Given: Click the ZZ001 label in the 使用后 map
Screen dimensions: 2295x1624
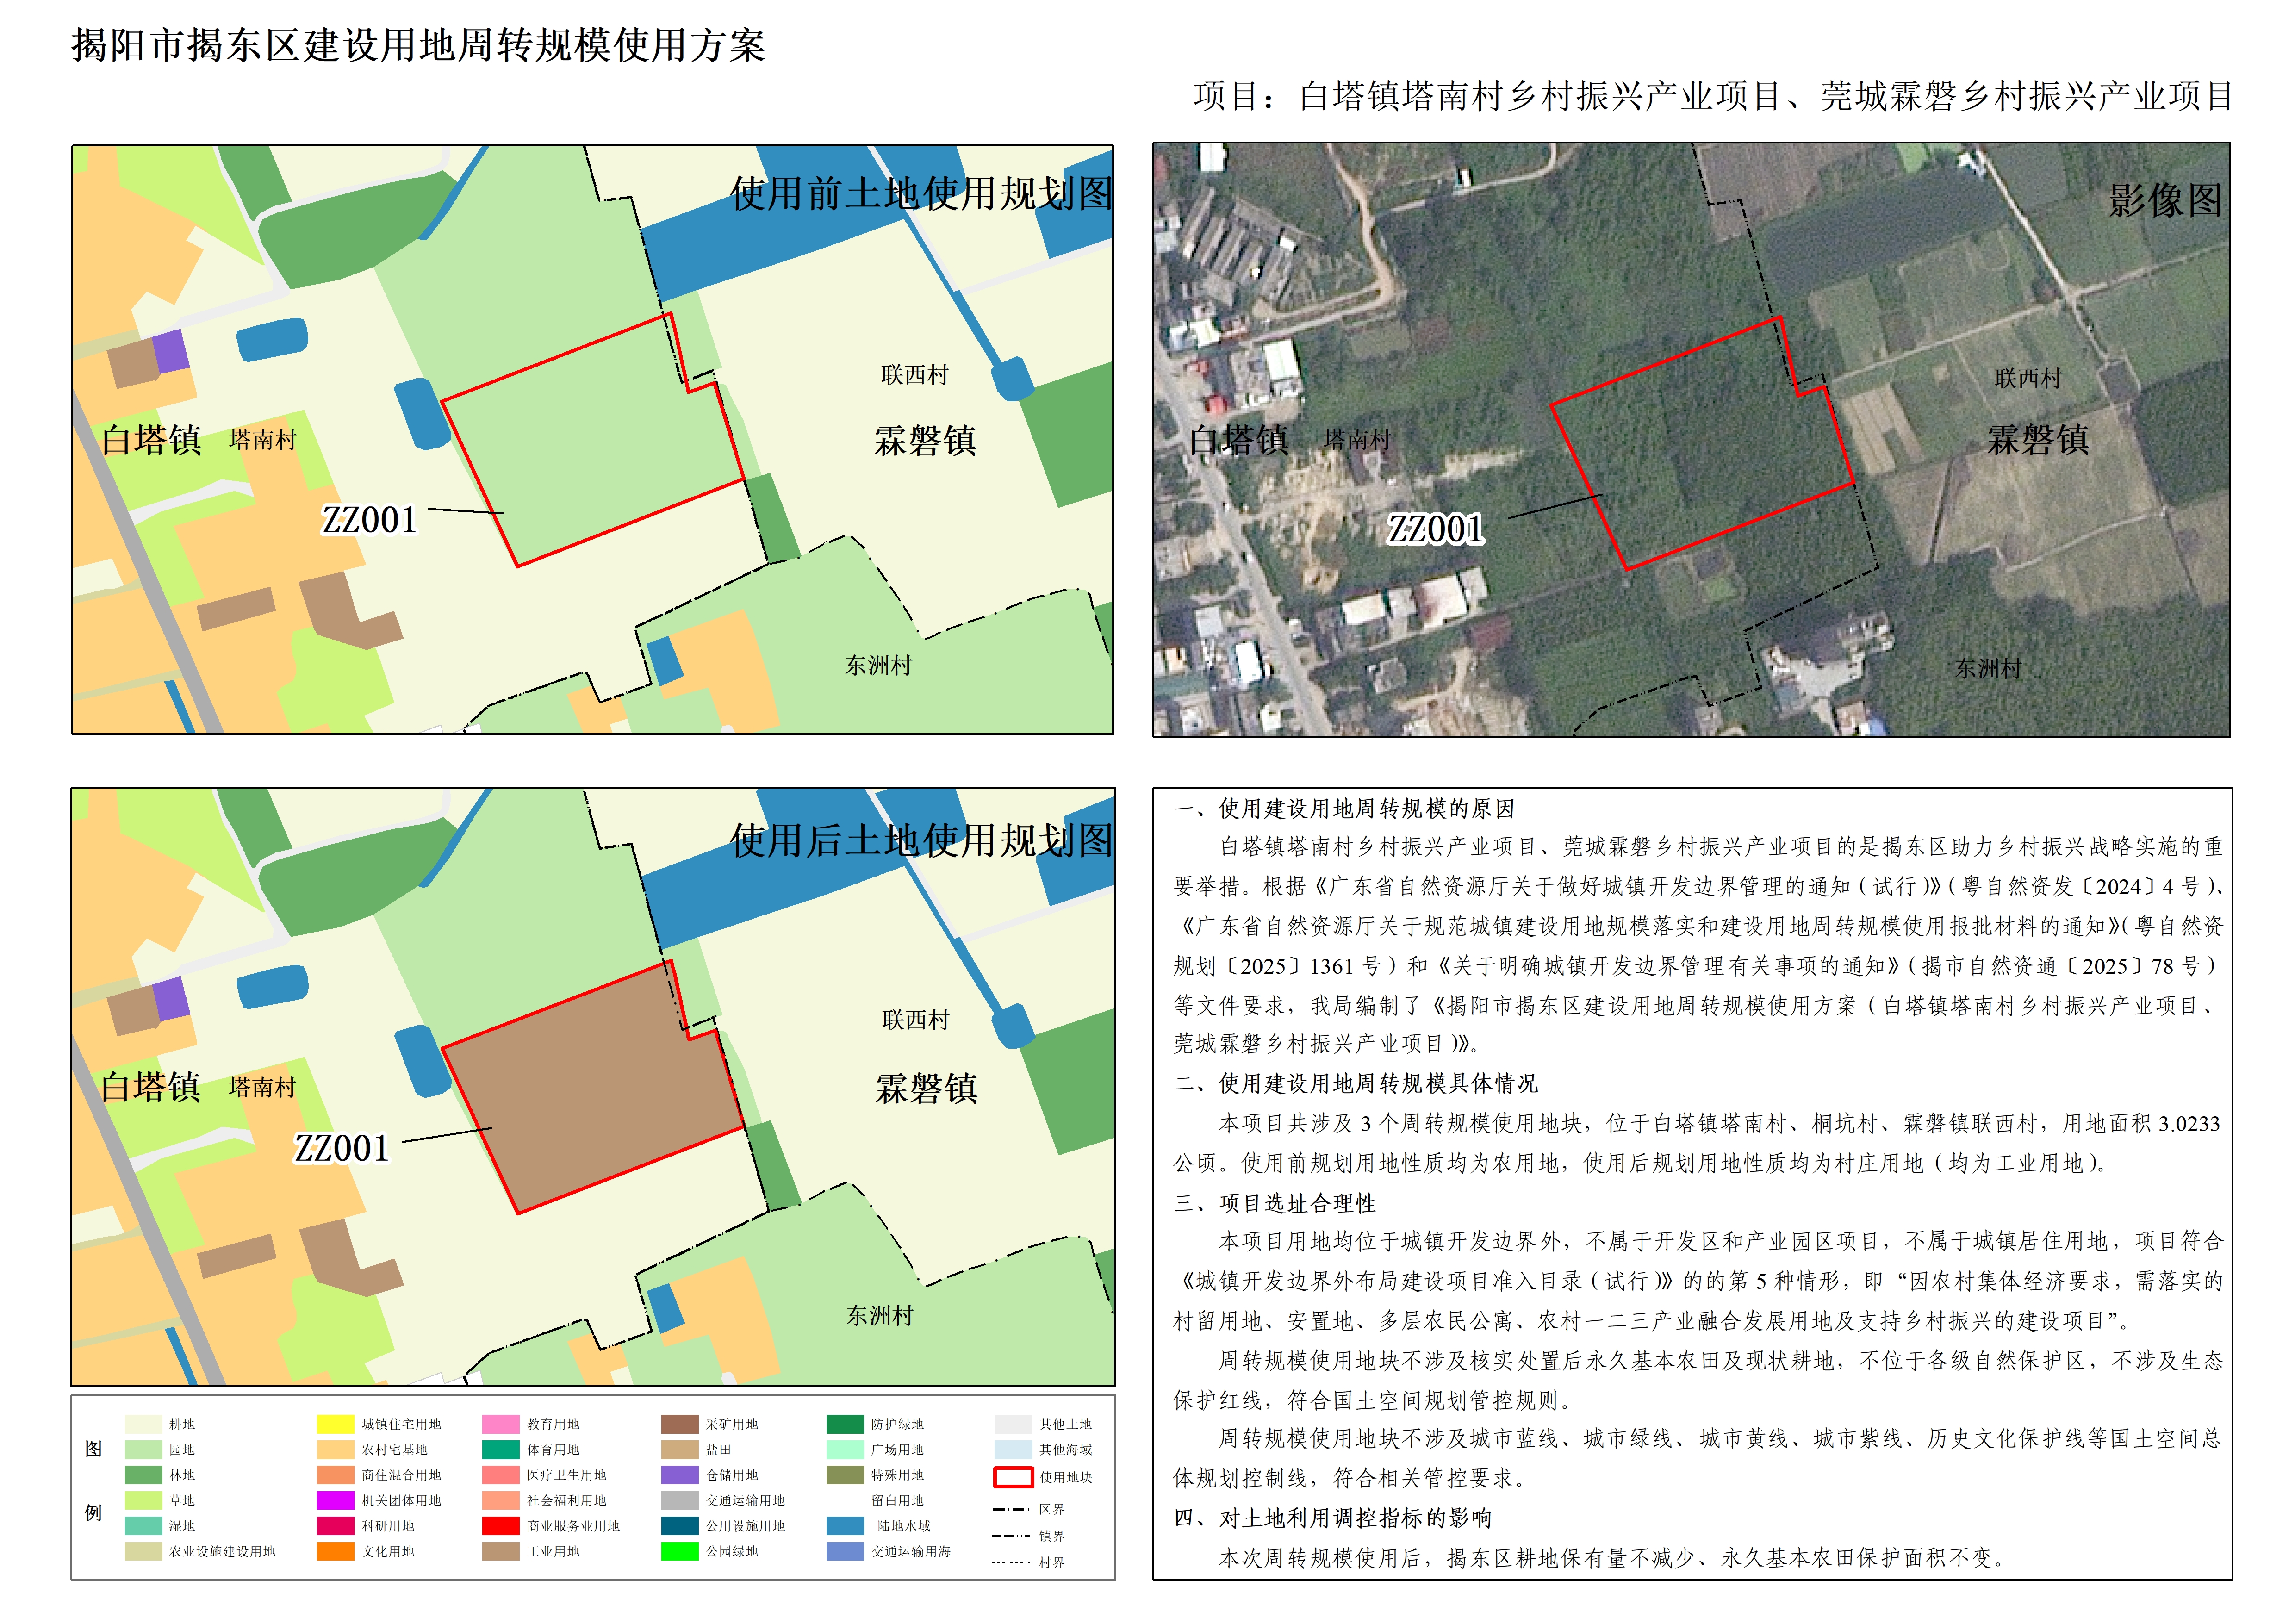Looking at the screenshot, I should point(341,1148).
